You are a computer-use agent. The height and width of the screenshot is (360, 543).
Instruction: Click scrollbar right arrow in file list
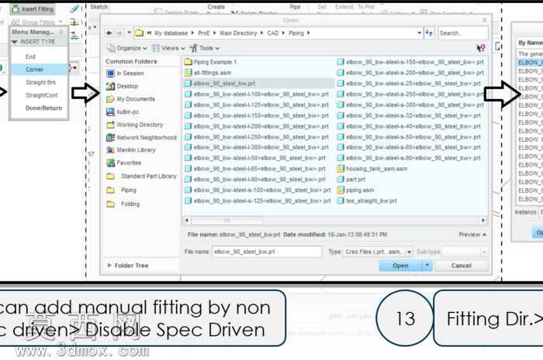coord(483,221)
